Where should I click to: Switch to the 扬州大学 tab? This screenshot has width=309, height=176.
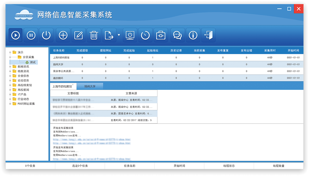point(90,86)
